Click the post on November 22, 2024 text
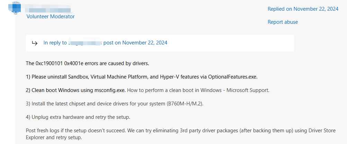 point(135,43)
